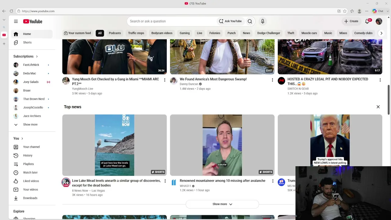
Task: Open Danny Duncan channel avatar
Action: (x=174, y=81)
